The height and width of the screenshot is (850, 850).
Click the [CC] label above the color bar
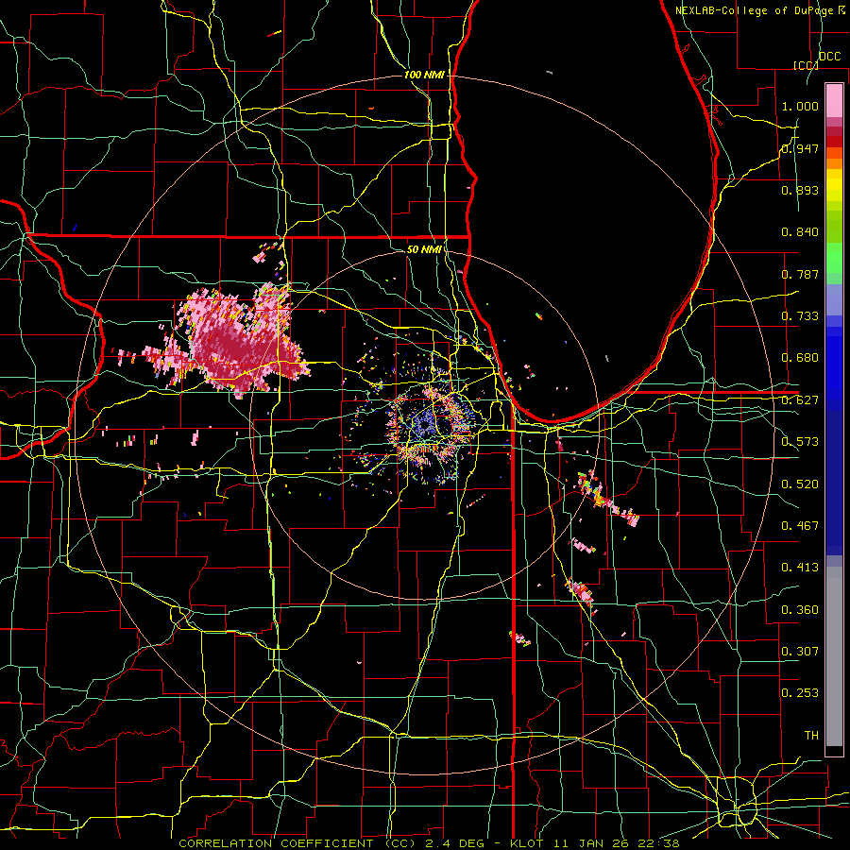coord(806,65)
